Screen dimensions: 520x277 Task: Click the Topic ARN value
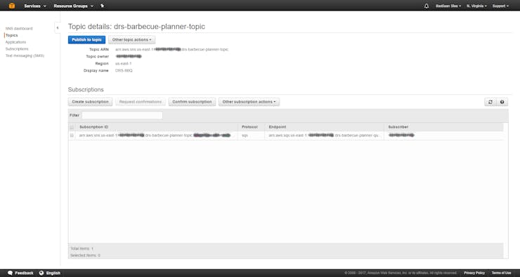point(171,49)
